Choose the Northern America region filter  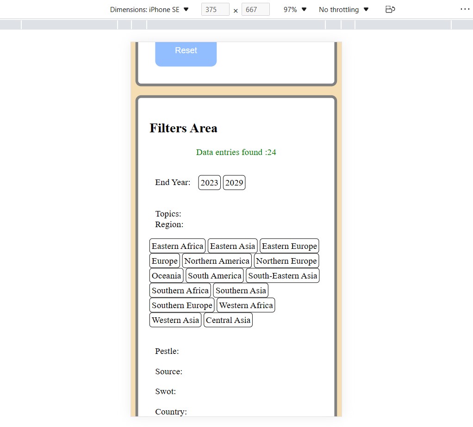pyautogui.click(x=217, y=260)
